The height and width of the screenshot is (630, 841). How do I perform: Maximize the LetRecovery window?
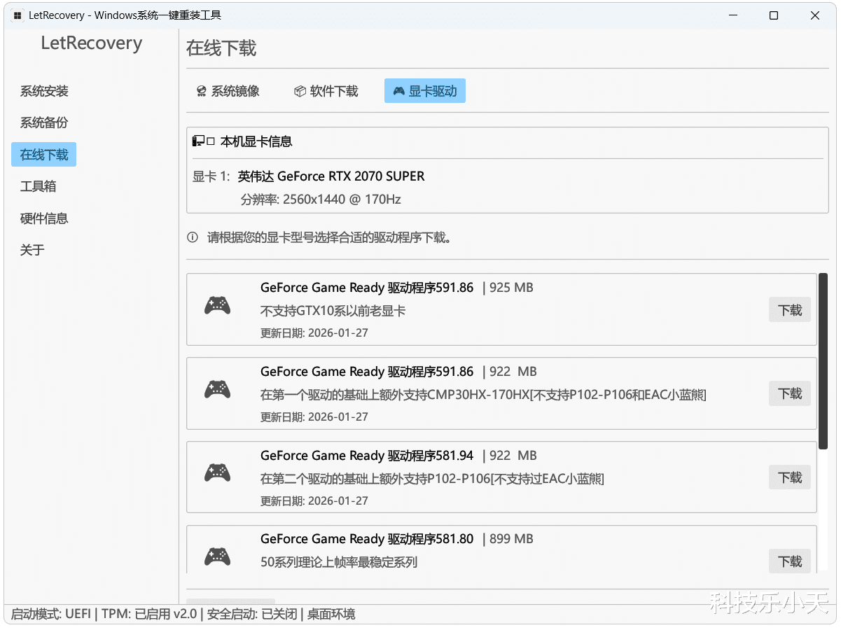(x=774, y=15)
